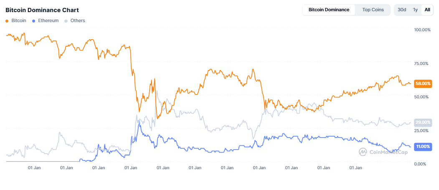This screenshot has height=190, width=439.
Task: Toggle Bitcoin series via legend label
Action: pos(19,20)
